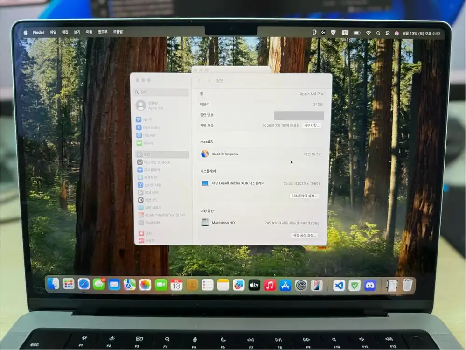Click Siri icon in menu bar

(x=396, y=34)
